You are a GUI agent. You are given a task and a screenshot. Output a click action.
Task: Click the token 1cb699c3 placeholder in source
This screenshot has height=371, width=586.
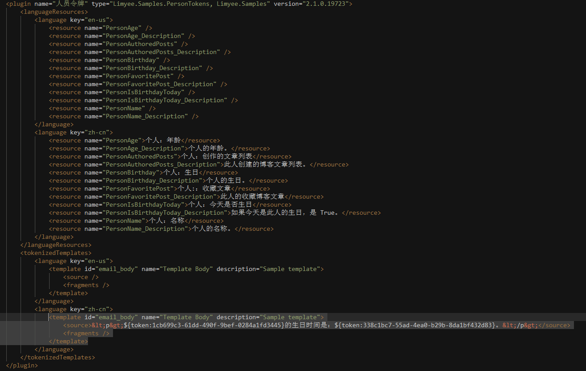click(204, 325)
